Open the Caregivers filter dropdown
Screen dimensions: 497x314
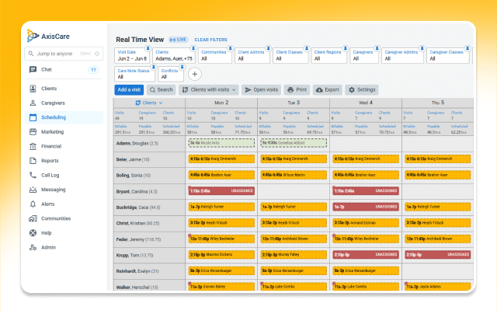pyautogui.click(x=364, y=55)
